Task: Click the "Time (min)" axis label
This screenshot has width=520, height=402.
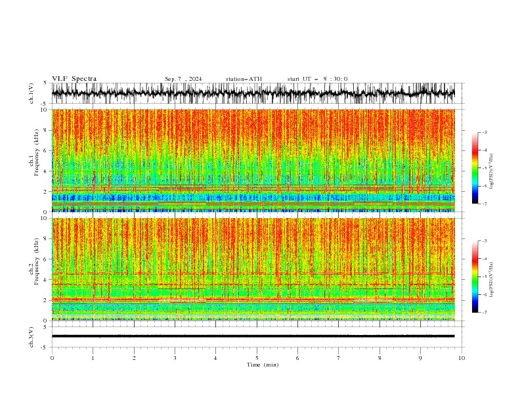Action: pos(263,365)
